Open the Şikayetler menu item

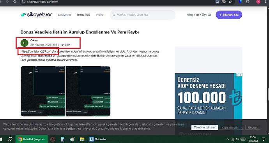64,15
